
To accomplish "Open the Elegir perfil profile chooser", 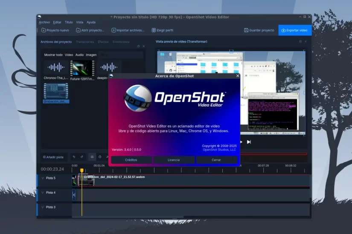I will pos(162,30).
